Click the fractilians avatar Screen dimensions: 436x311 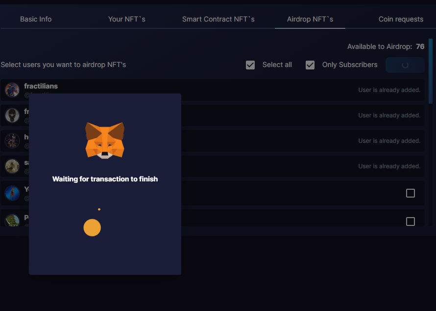pyautogui.click(x=12, y=90)
